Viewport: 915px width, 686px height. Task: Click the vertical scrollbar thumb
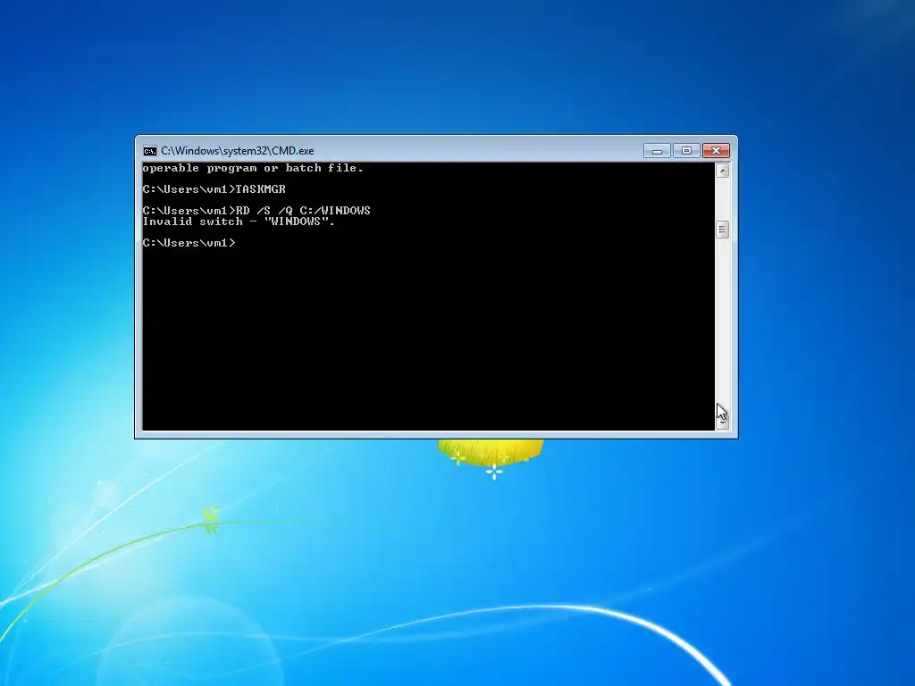click(722, 230)
